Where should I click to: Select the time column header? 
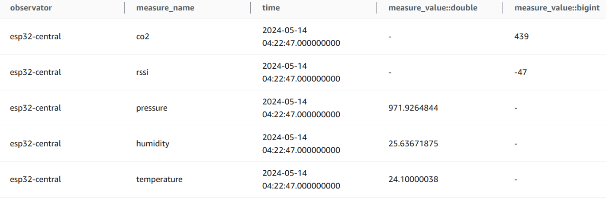pos(271,8)
